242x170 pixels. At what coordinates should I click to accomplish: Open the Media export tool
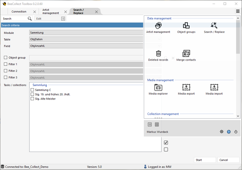[186, 90]
